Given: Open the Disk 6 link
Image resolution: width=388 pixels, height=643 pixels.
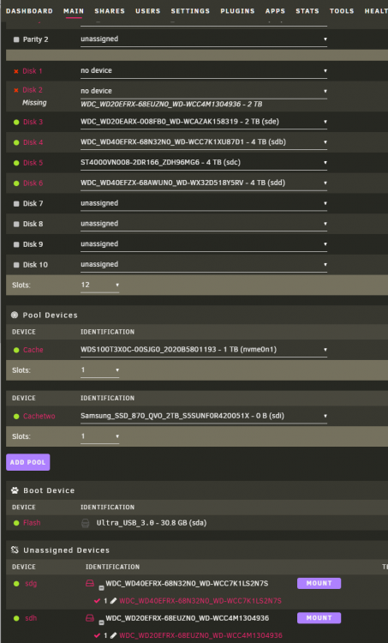Looking at the screenshot, I should 33,183.
